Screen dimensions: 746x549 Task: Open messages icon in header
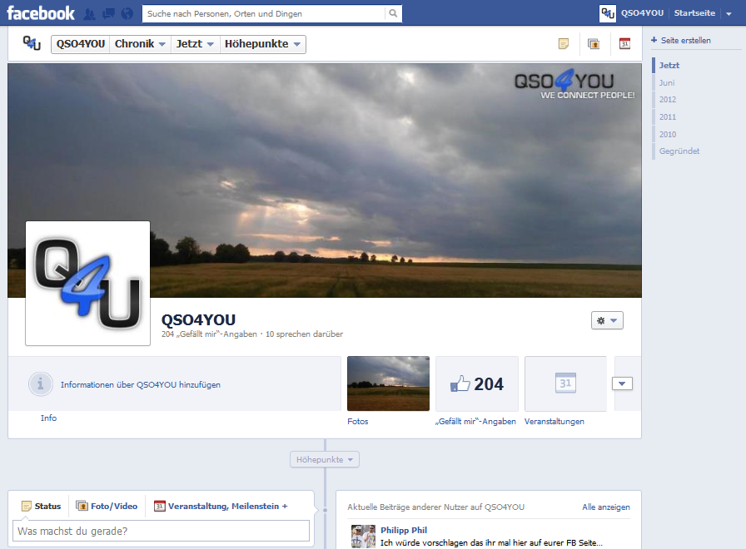pos(108,14)
